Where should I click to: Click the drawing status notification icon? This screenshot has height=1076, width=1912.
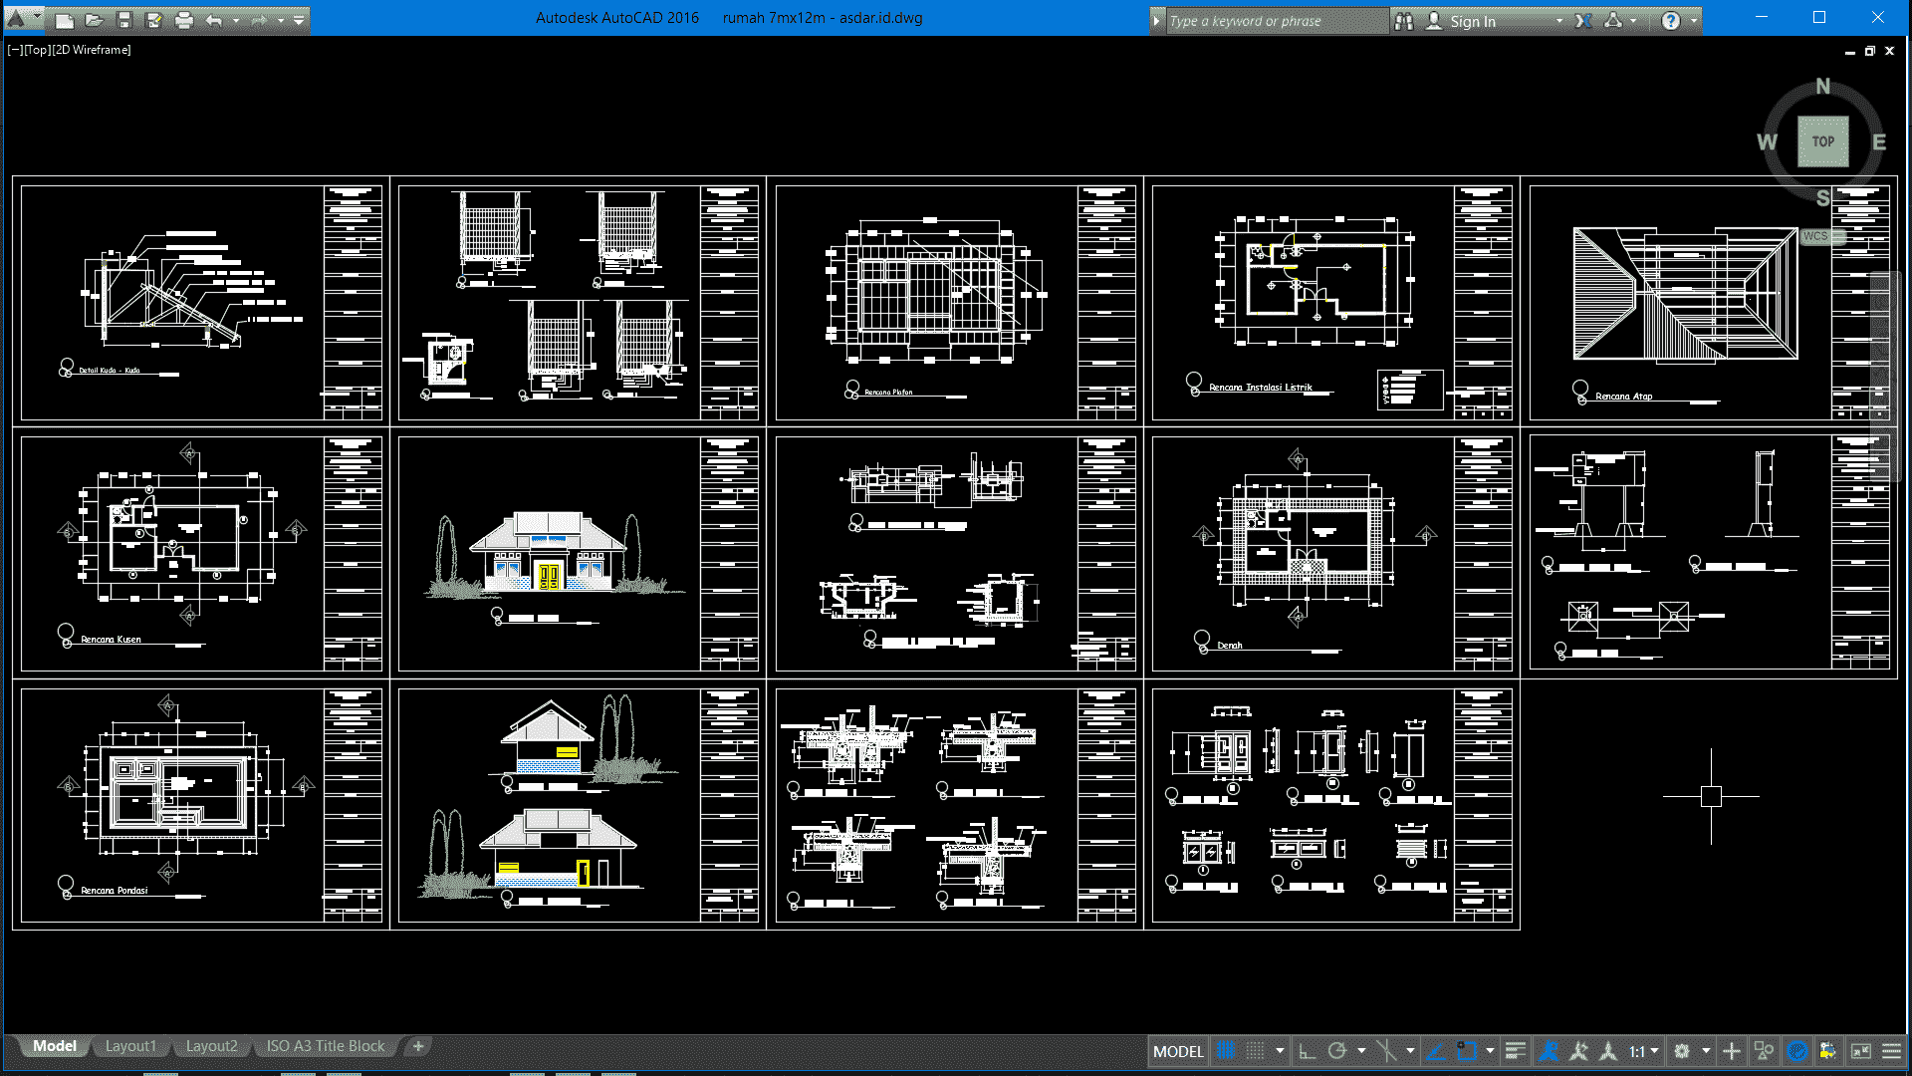click(1828, 1051)
